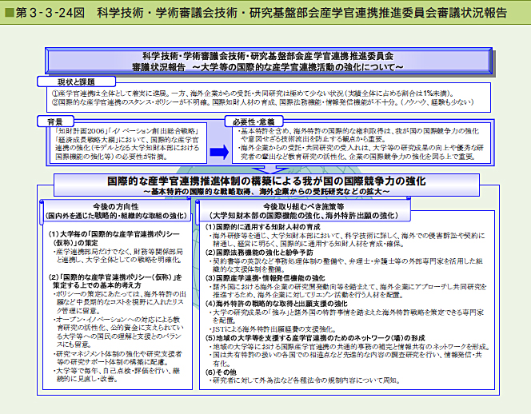Select the '背景' label
This screenshot has height=414, width=531.
55,121
